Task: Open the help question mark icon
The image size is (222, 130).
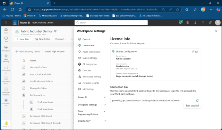Action: tap(203, 22)
